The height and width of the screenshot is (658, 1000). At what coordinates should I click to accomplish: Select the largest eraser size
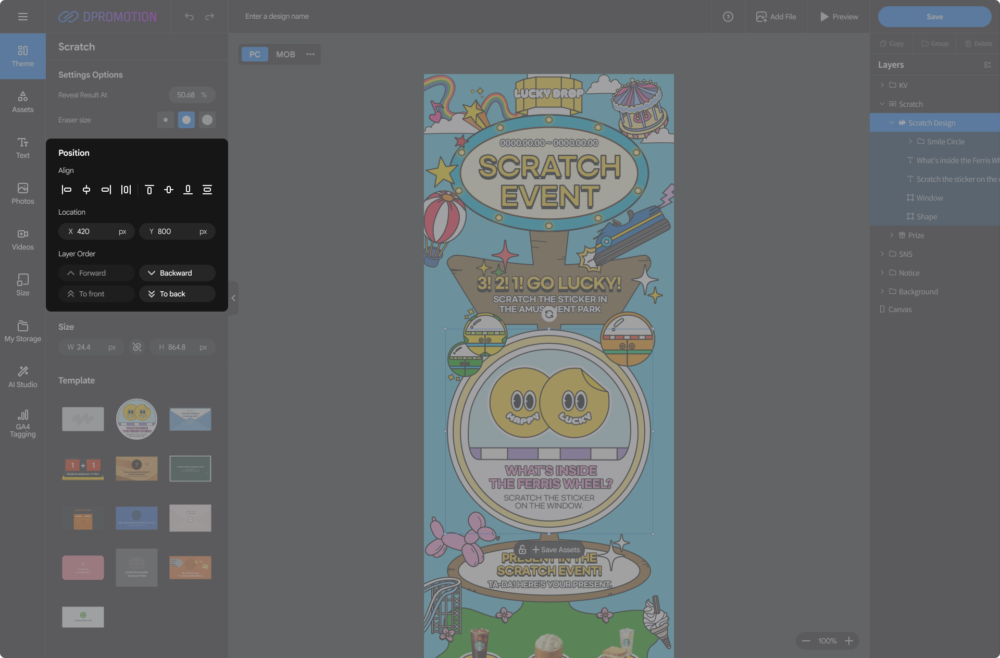207,120
